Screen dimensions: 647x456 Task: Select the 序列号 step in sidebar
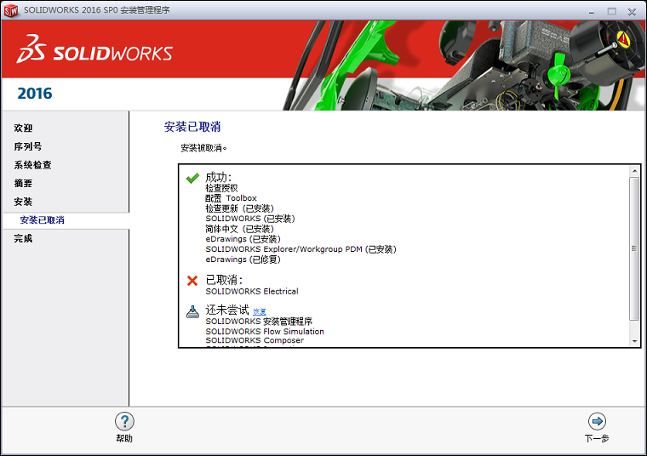[x=27, y=146]
